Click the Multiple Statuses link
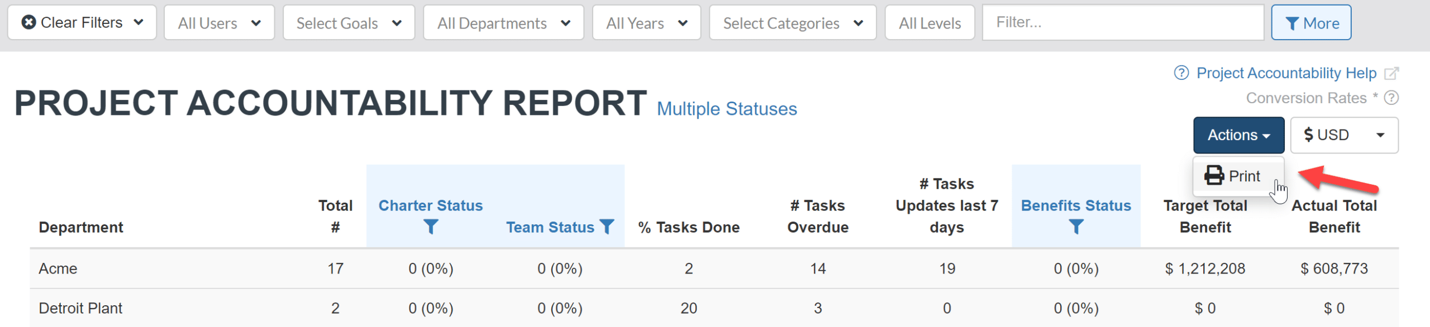The width and height of the screenshot is (1430, 327). tap(727, 109)
